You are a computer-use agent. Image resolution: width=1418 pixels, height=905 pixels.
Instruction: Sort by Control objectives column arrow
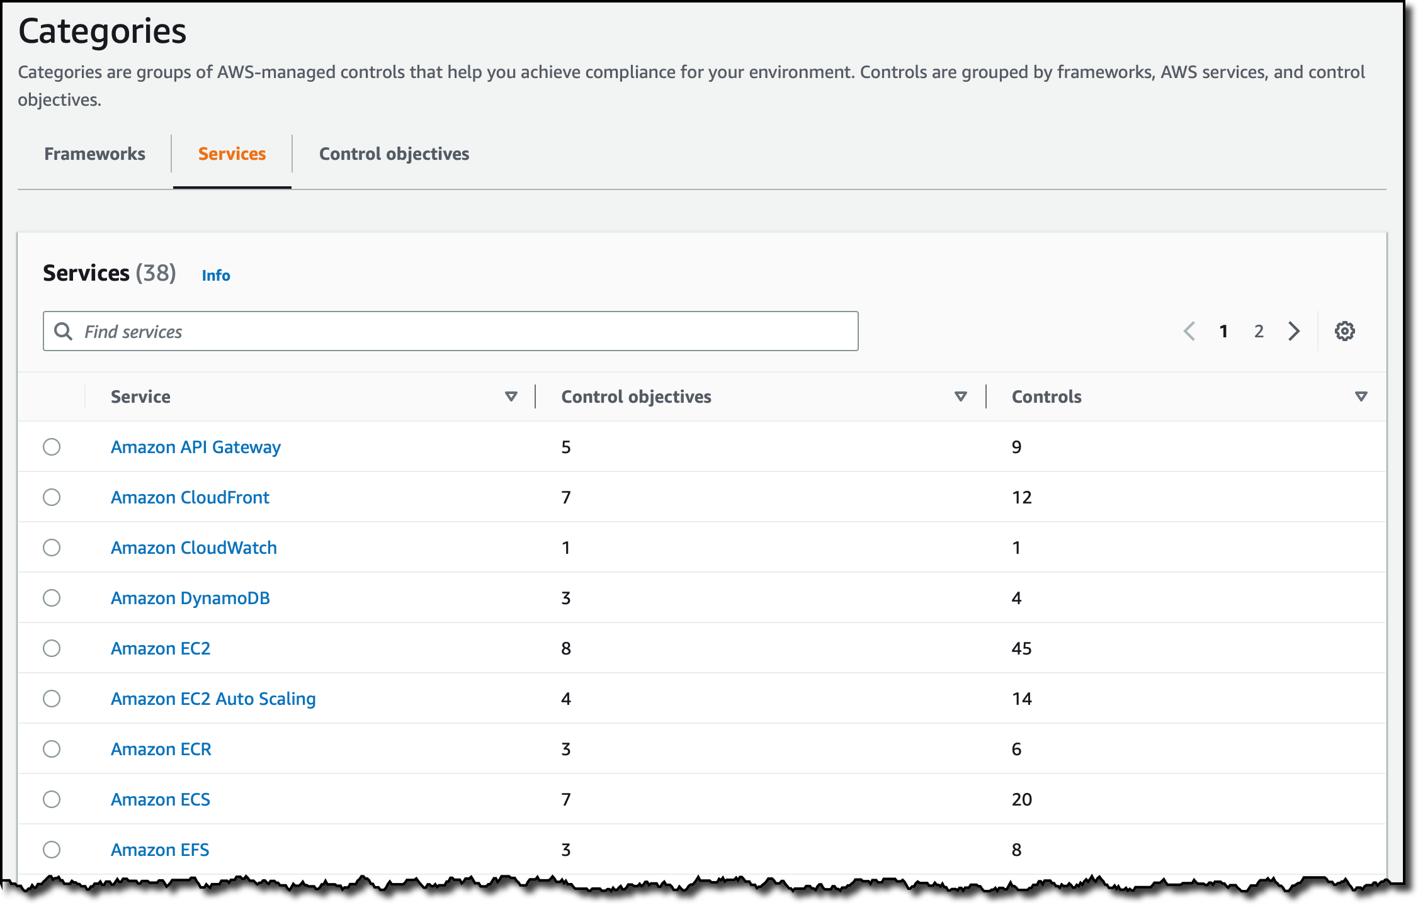(960, 396)
